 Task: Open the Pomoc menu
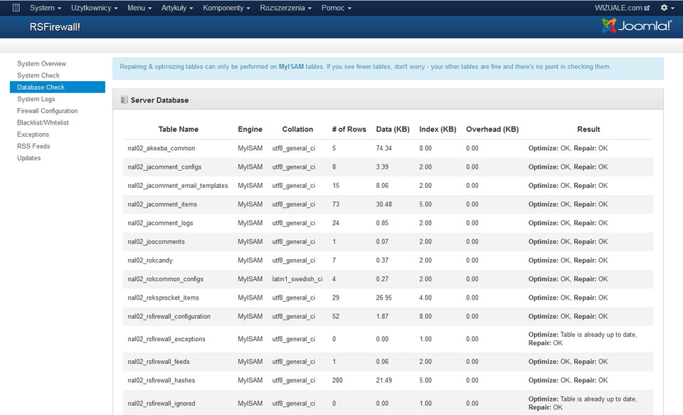coord(336,8)
